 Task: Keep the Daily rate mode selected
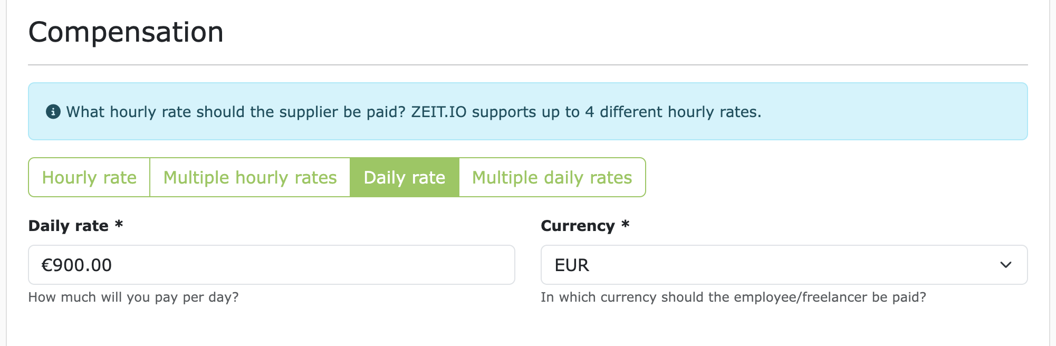[x=405, y=177]
